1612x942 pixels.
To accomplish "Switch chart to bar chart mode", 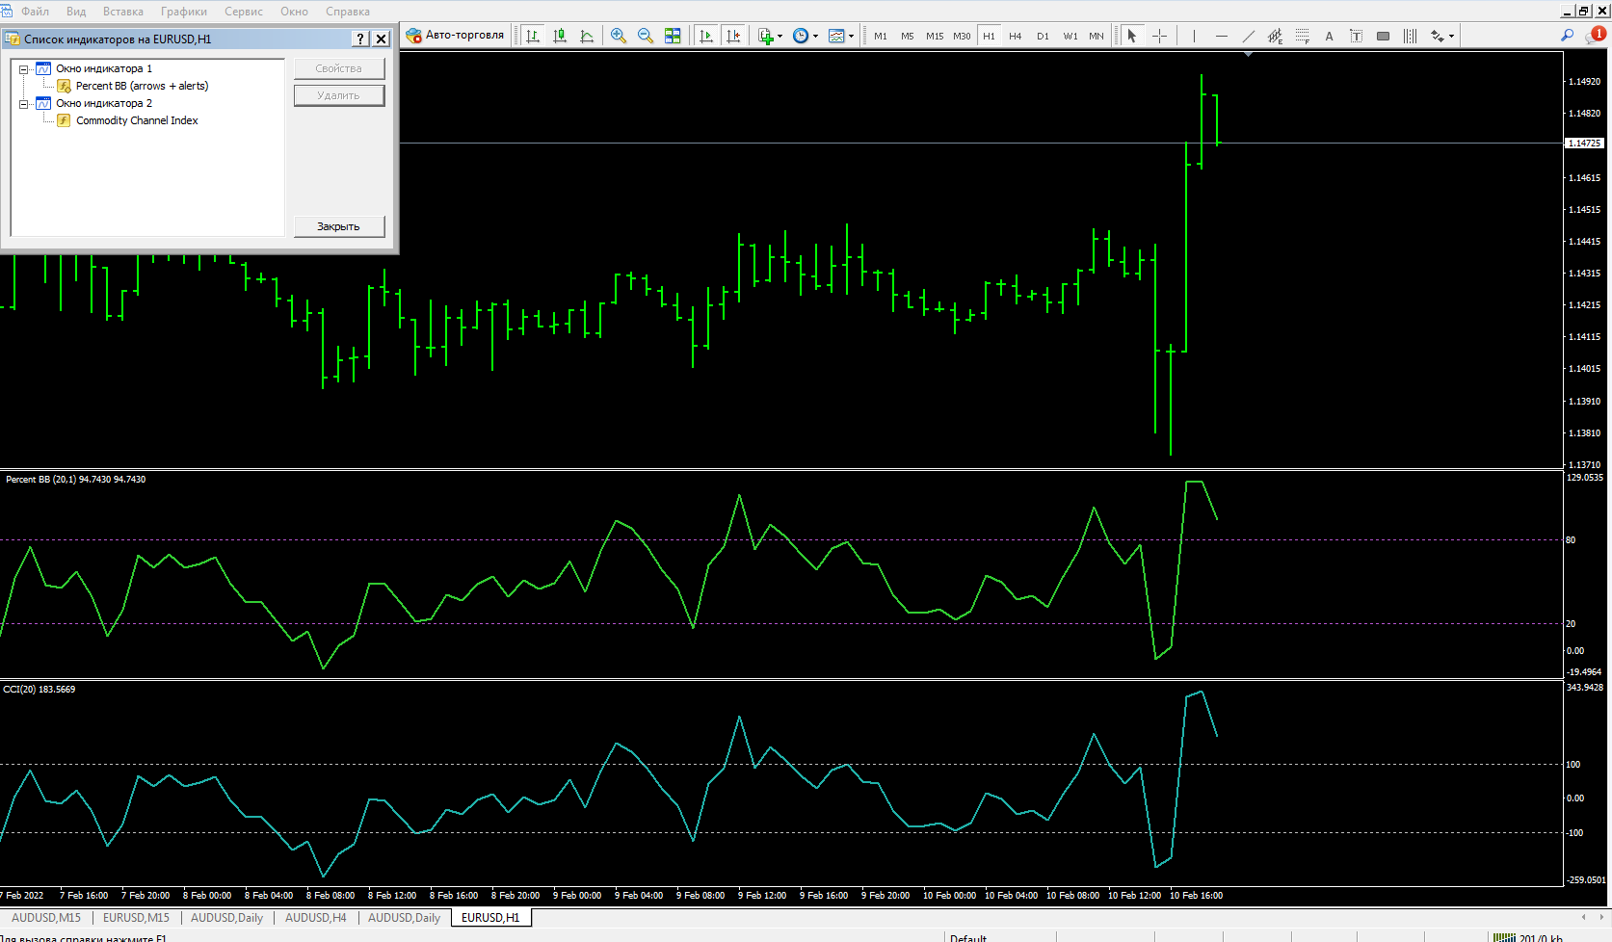I will coord(533,36).
